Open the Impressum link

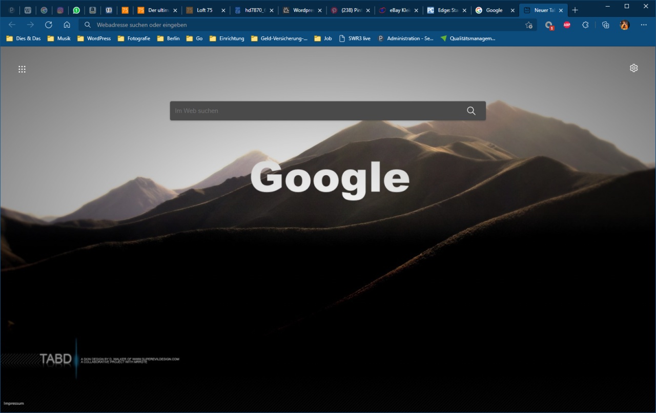tap(14, 403)
